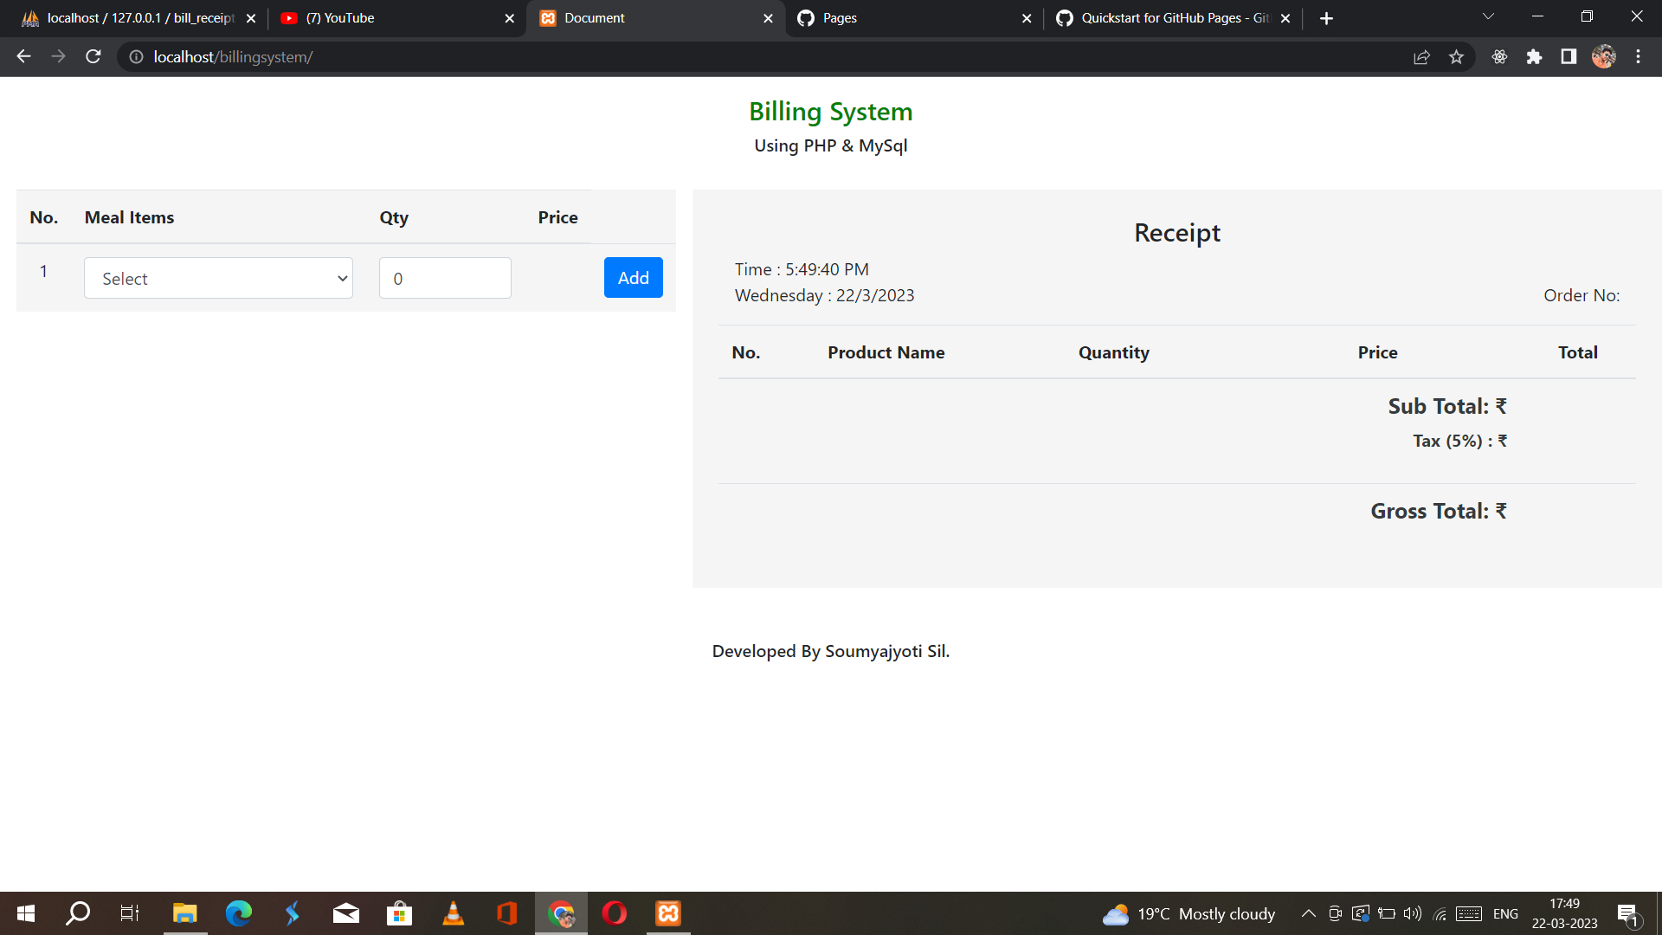Screen dimensions: 1662x935
Task: Click the share icon in the address bar
Action: [x=1422, y=56]
